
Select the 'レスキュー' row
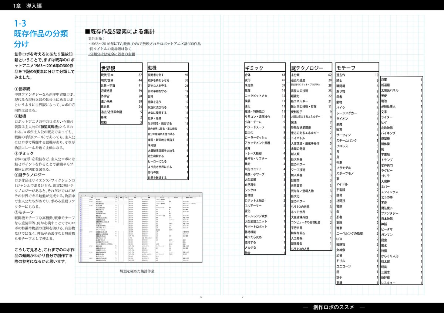402,283
